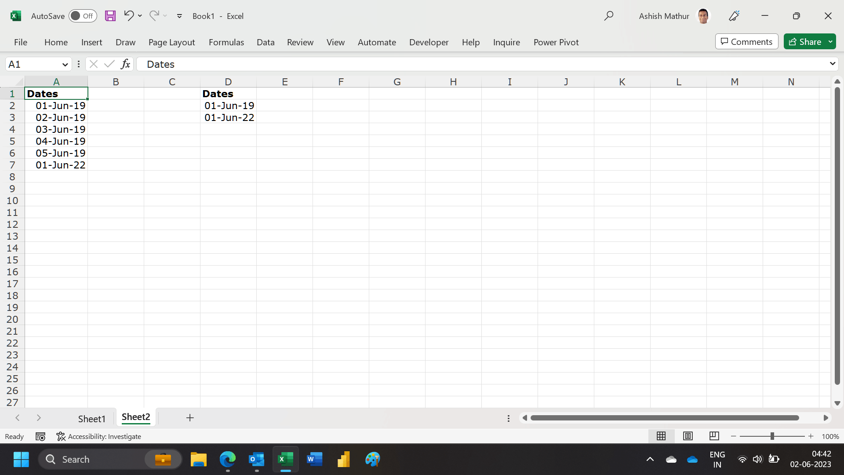Image resolution: width=844 pixels, height=475 pixels.
Task: Expand the formula bar chevron
Action: 832,64
